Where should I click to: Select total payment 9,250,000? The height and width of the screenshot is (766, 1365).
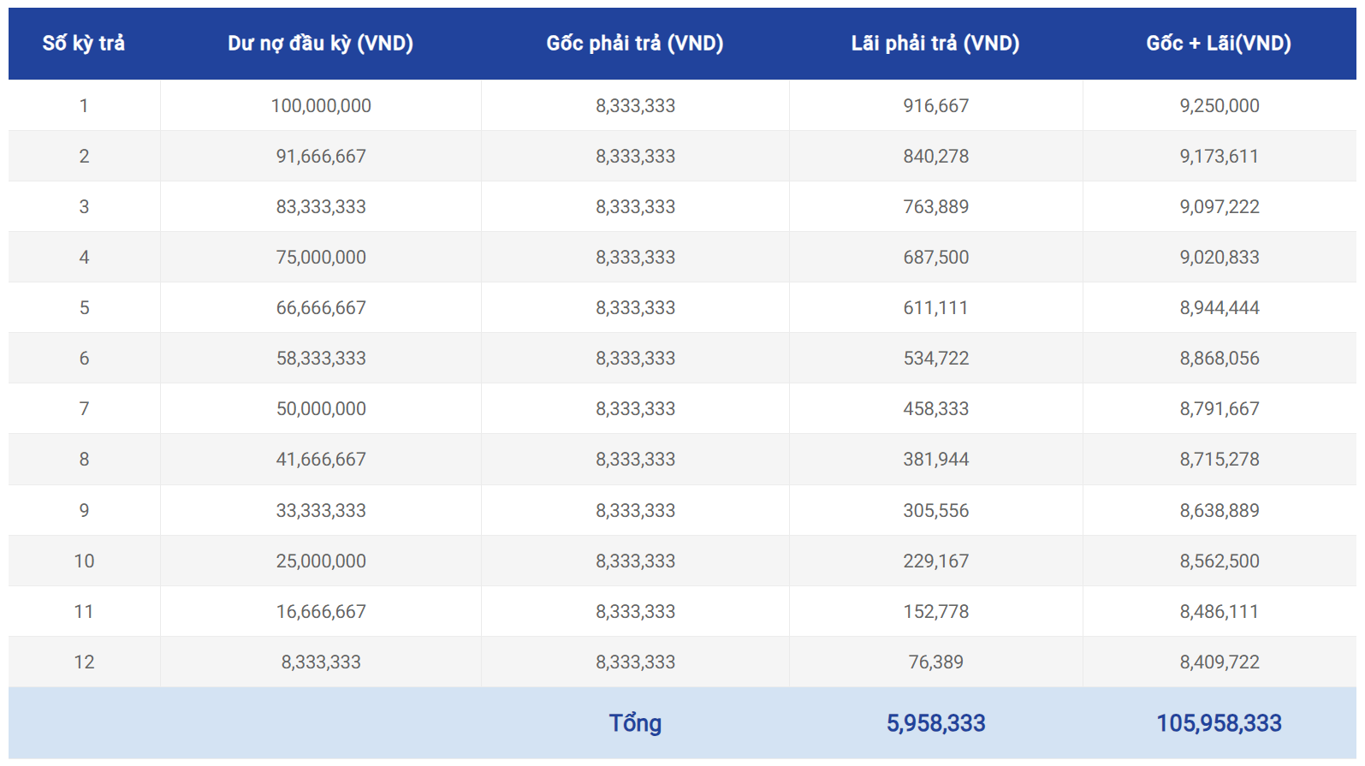coord(1220,105)
